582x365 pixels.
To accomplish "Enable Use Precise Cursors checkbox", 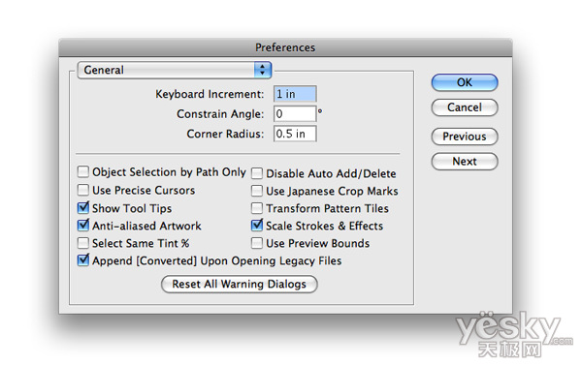I will click(83, 190).
